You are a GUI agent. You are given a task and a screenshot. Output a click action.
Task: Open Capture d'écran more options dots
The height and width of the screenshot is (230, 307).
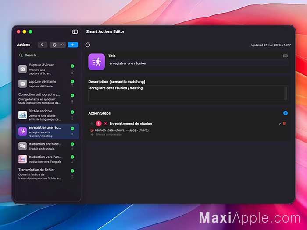tap(72, 73)
